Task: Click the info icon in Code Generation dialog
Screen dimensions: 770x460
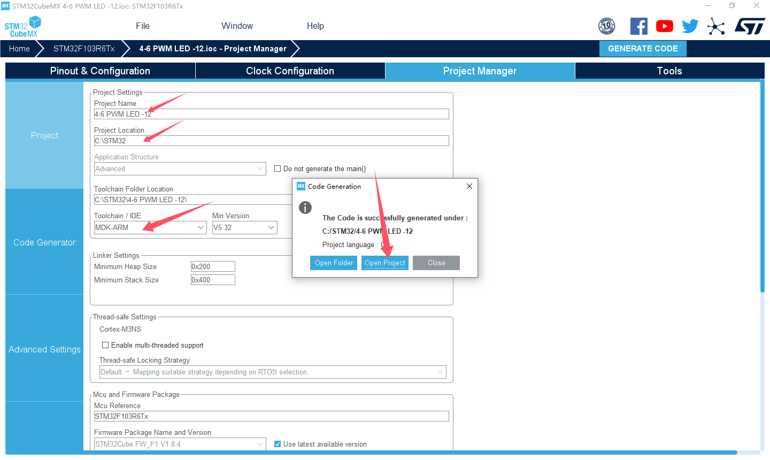Action: 305,208
